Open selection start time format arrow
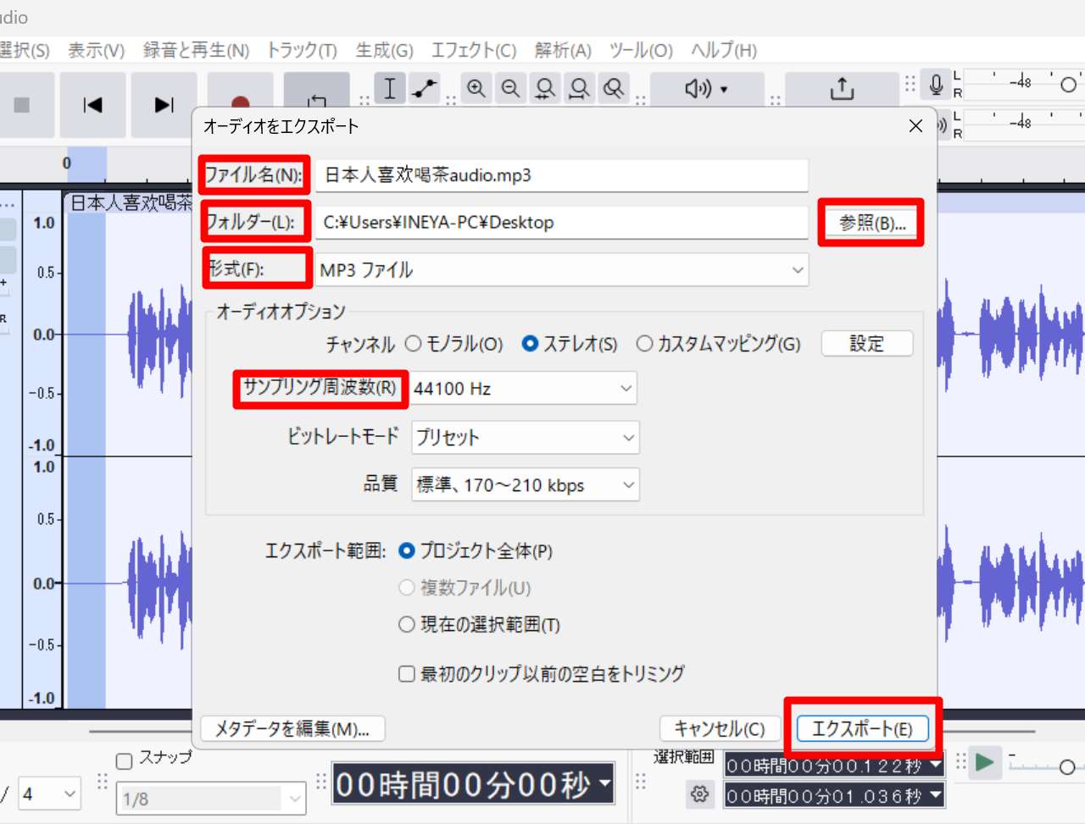 [936, 765]
